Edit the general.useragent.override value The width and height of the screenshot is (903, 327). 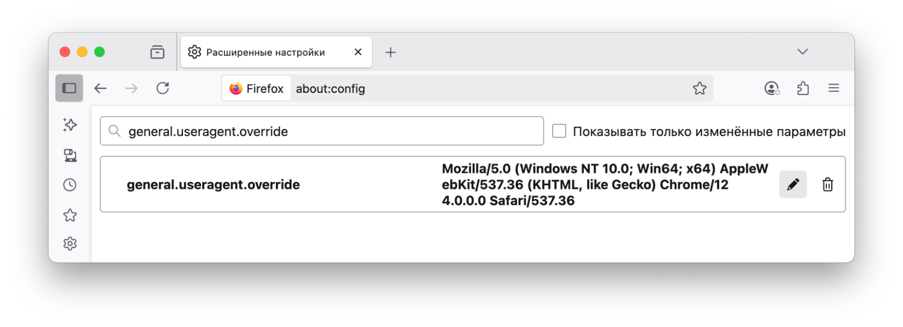click(x=793, y=184)
